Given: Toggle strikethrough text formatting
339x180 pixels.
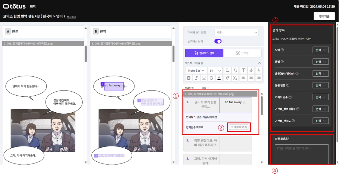Looking at the screenshot, I should (x=211, y=78).
